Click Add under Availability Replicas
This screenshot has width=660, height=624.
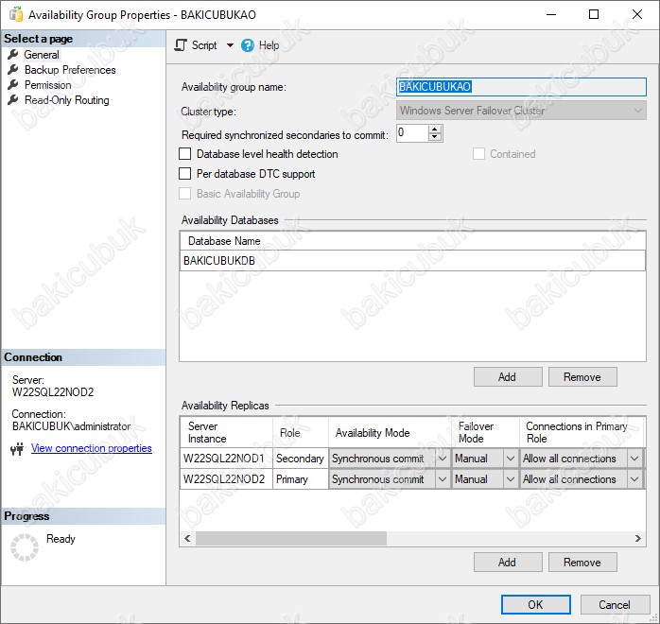(508, 563)
